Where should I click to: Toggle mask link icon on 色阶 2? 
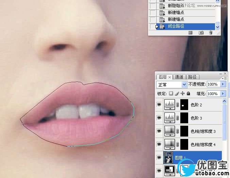(x=178, y=105)
